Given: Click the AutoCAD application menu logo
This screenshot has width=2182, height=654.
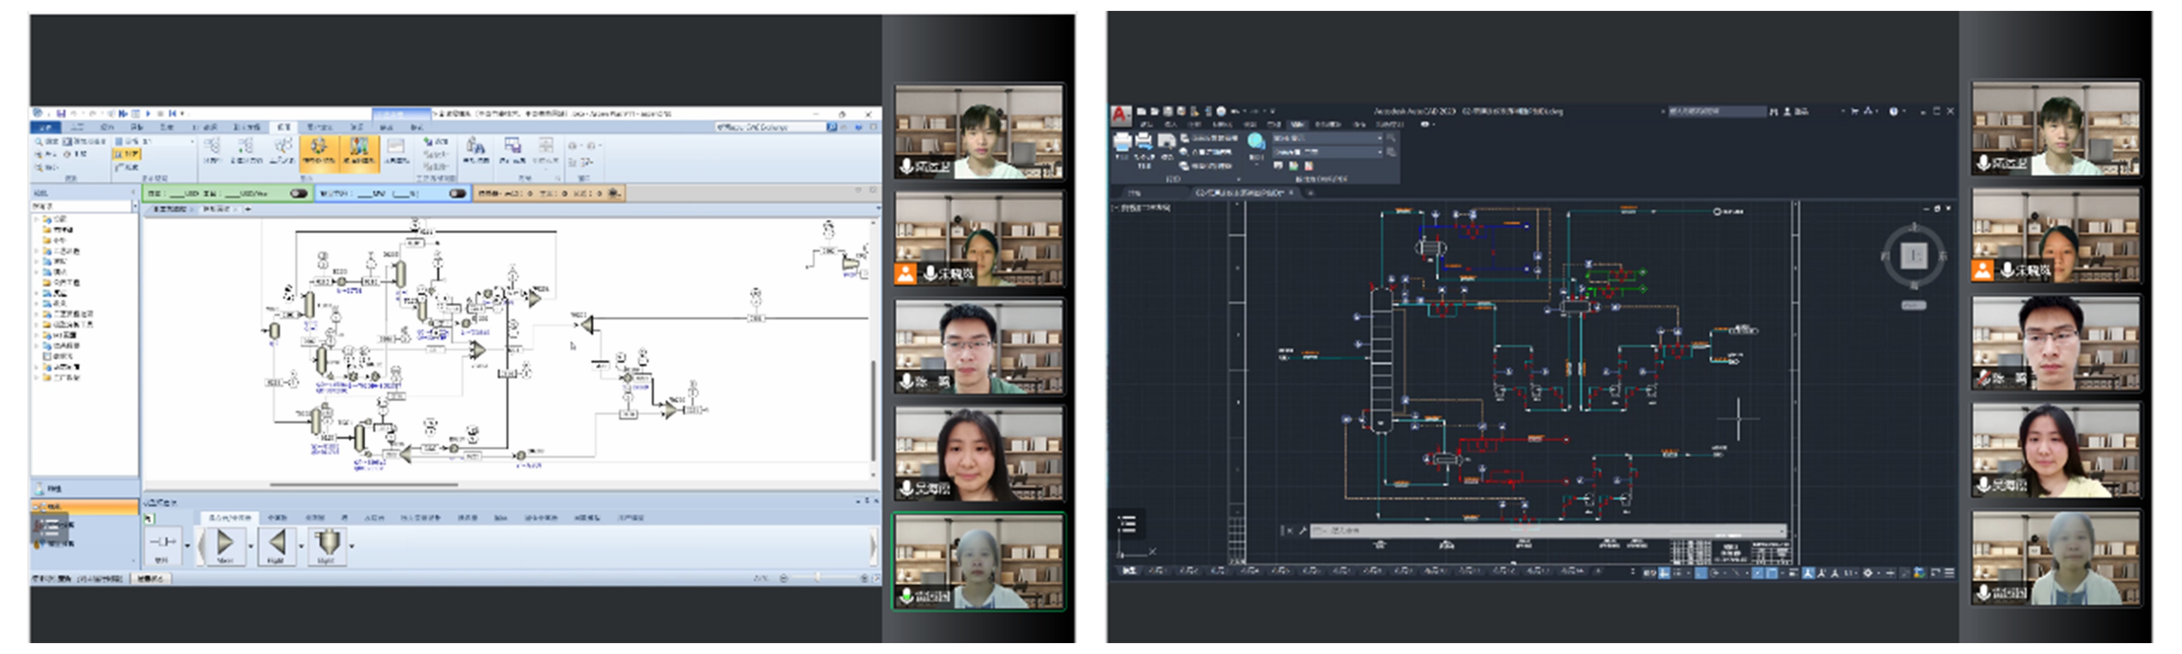Looking at the screenshot, I should (1121, 115).
